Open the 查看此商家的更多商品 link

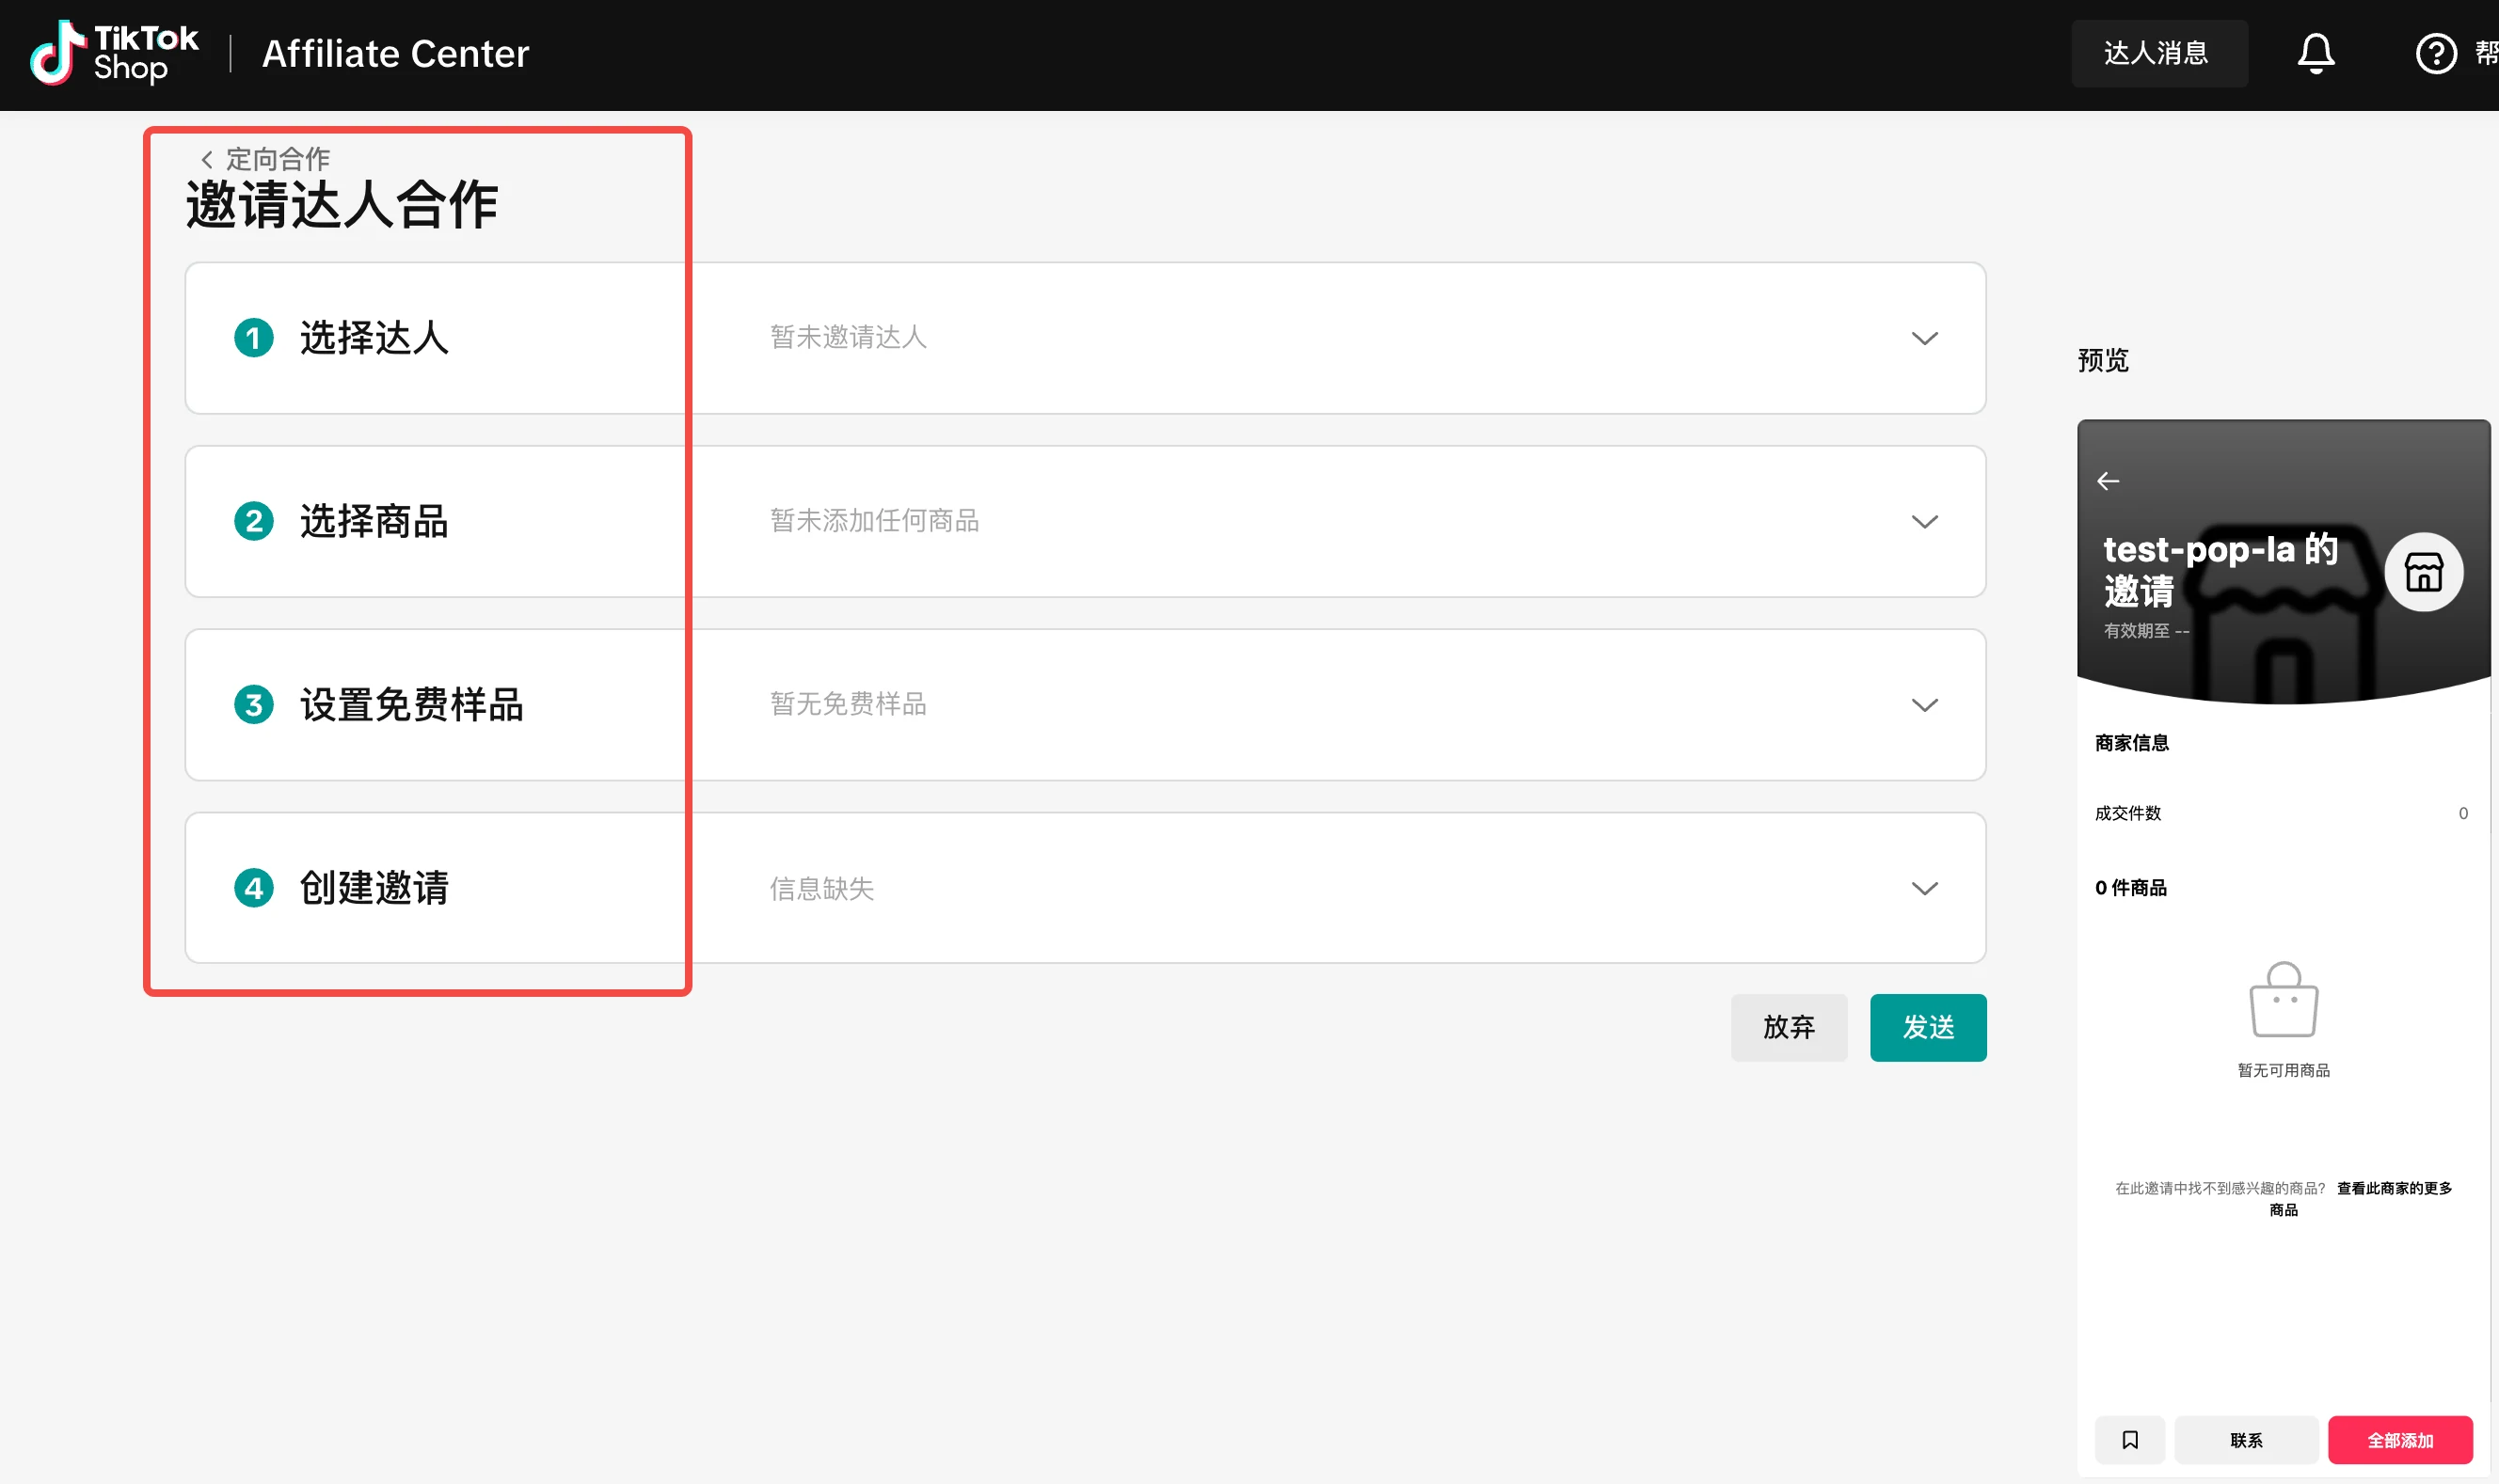click(x=2393, y=1188)
